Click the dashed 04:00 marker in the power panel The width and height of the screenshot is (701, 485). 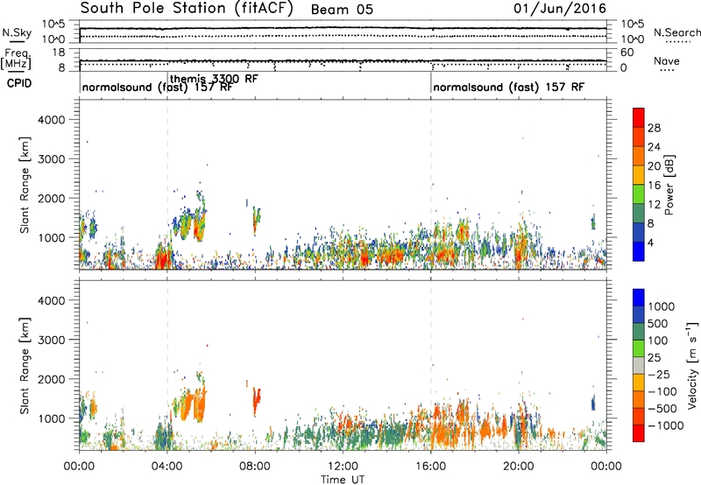pos(167,185)
